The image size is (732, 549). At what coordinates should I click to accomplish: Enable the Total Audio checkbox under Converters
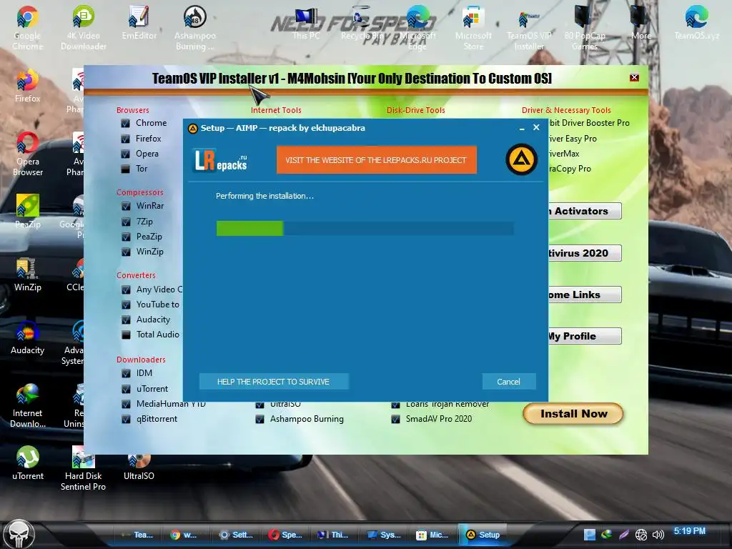126,335
